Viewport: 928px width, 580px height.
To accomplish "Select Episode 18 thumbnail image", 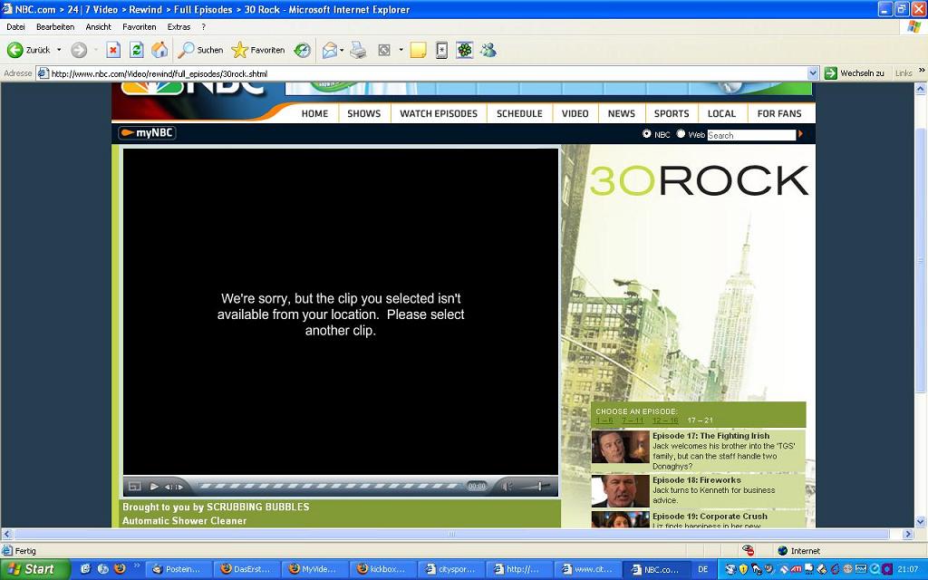I will pos(620,491).
